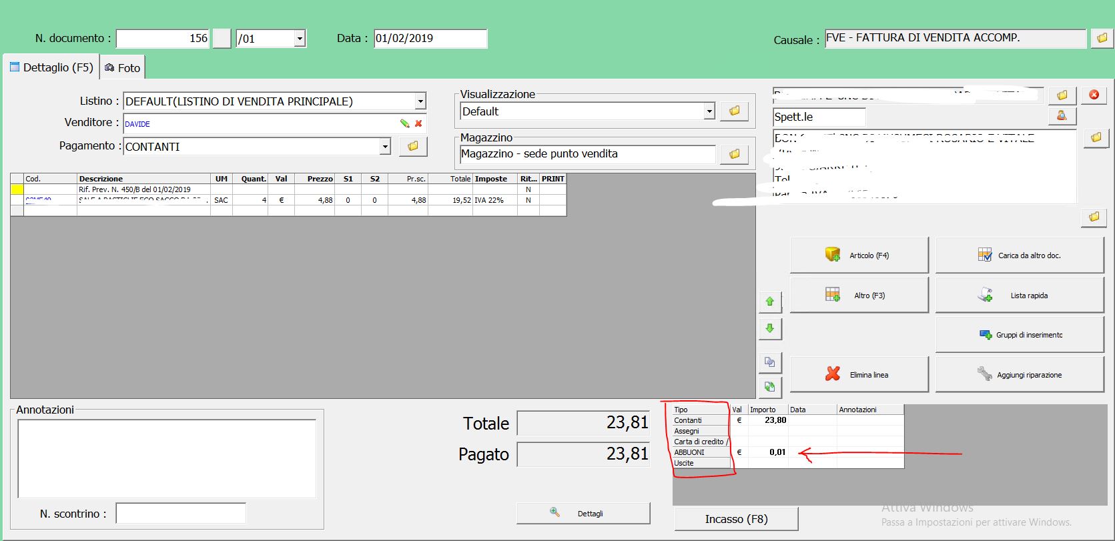1115x541 pixels.
Task: Click the Elimina linea button
Action: click(x=859, y=374)
